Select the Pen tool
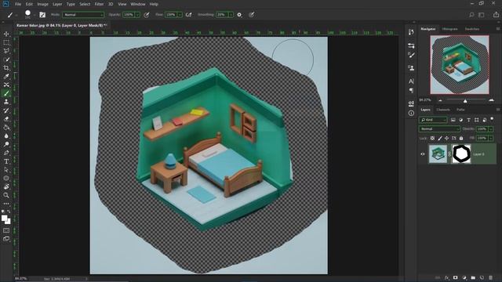502x282 pixels. (6, 153)
